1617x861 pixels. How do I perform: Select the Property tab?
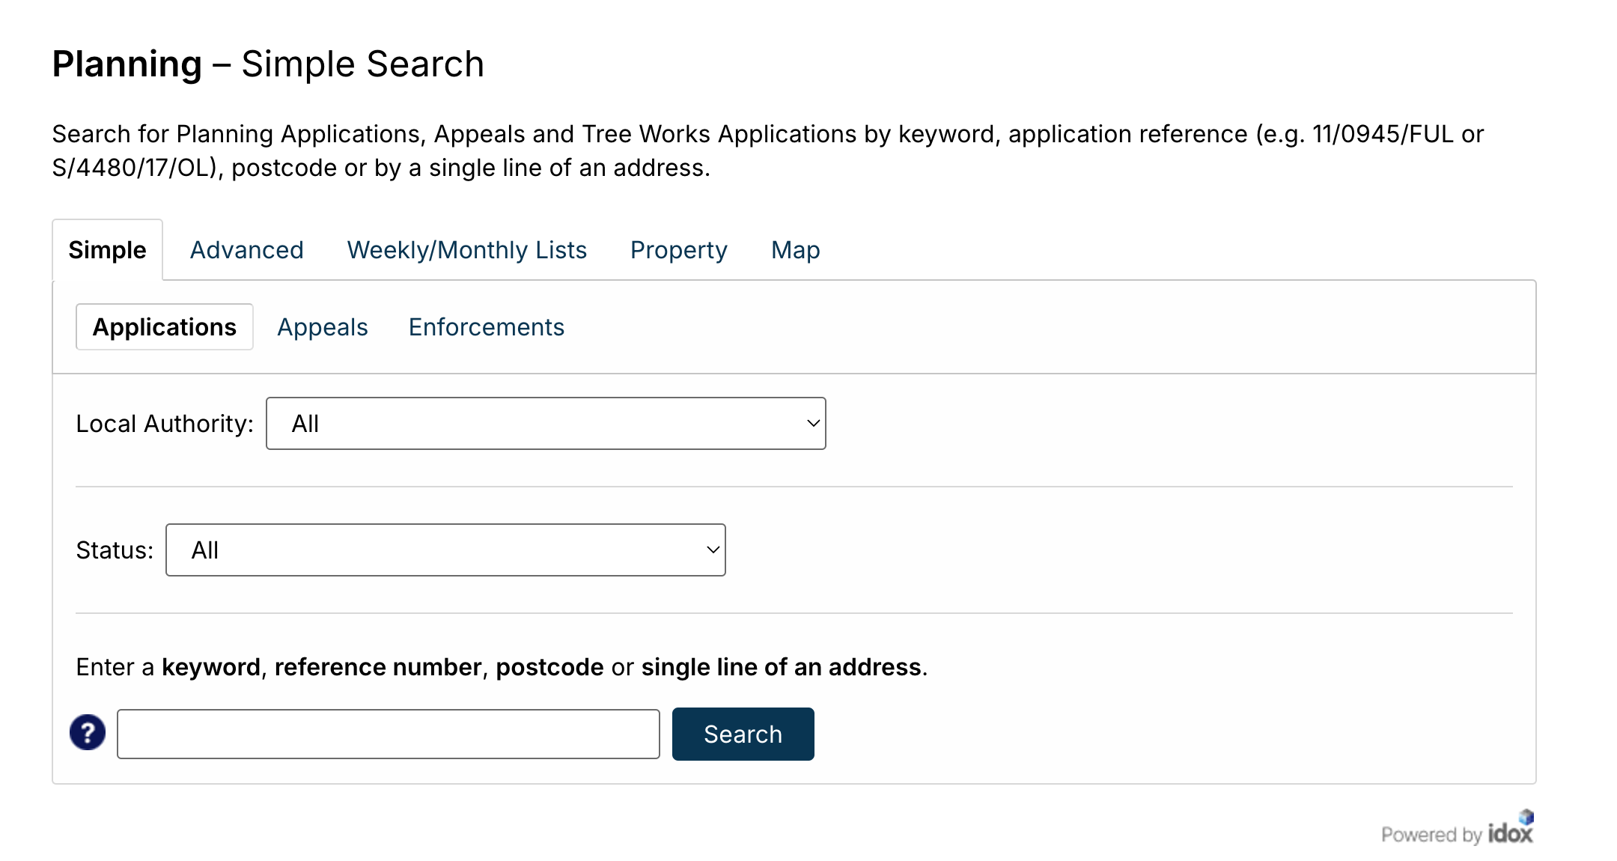(x=679, y=250)
